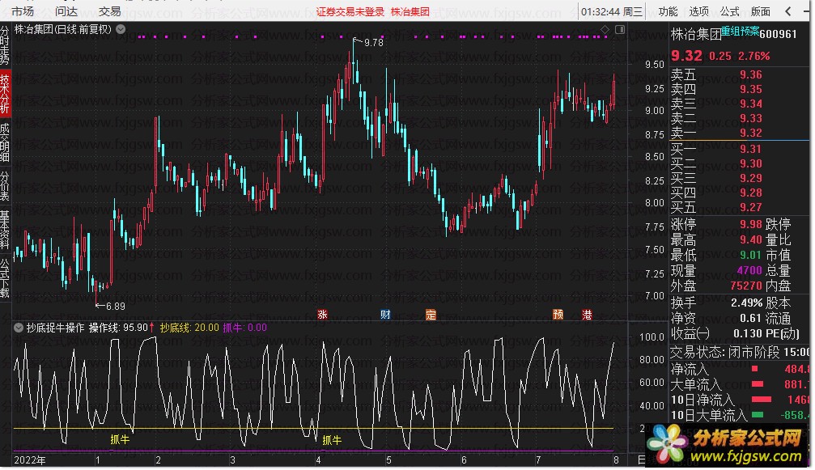Image resolution: width=815 pixels, height=470 pixels.
Task: Click the 9.78 high price label
Action: coord(374,43)
